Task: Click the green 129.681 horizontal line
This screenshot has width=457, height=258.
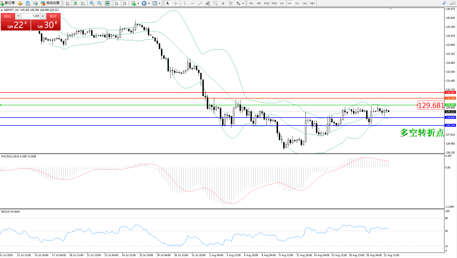Action: 191,105
